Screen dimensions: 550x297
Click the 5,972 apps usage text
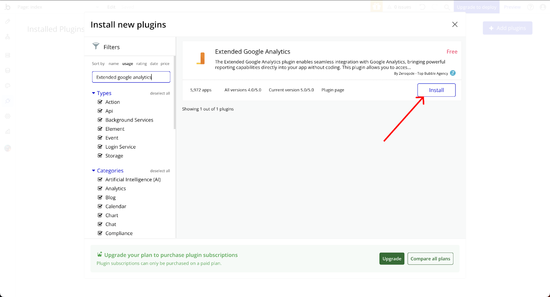pyautogui.click(x=201, y=90)
